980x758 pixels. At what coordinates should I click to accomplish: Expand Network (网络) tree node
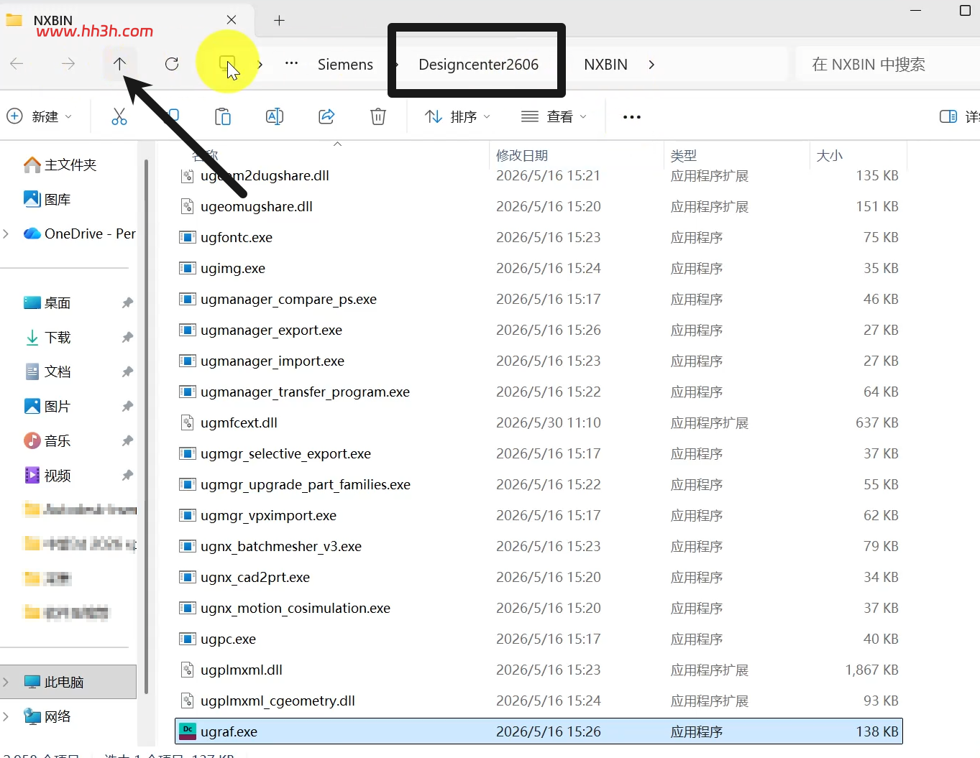6,716
